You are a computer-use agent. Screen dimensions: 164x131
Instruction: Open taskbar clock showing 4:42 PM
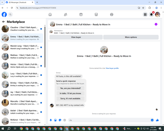coord(153,129)
